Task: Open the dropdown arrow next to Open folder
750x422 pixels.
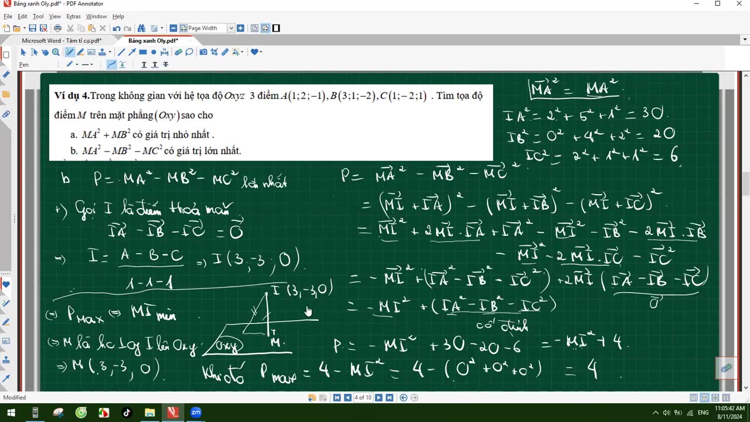Action: click(x=24, y=28)
